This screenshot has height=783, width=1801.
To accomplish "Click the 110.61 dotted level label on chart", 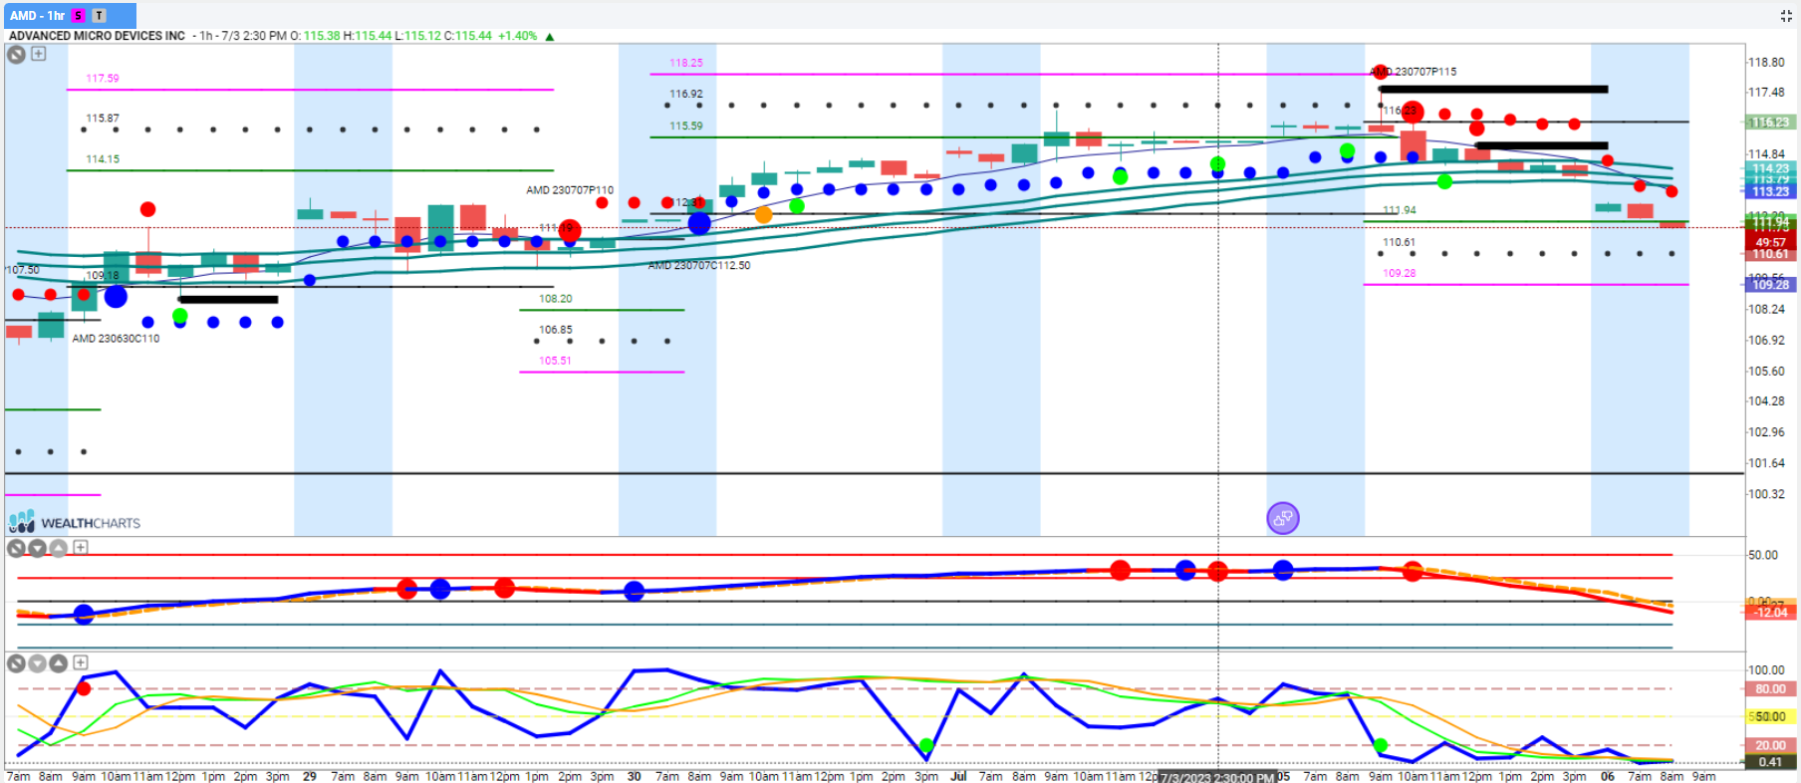I will point(1400,243).
